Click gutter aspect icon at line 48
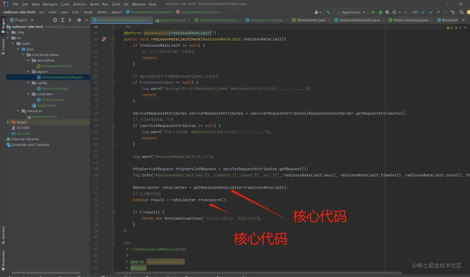Viewport: 470px width, 277px height. click(x=104, y=39)
